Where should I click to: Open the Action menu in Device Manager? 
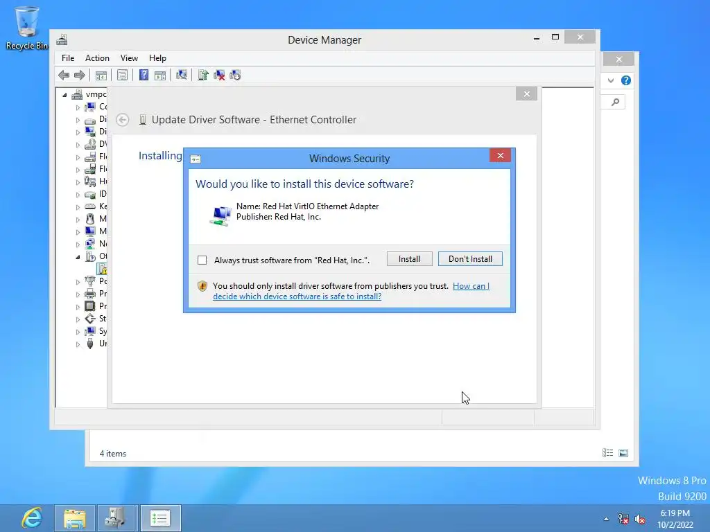tap(97, 58)
